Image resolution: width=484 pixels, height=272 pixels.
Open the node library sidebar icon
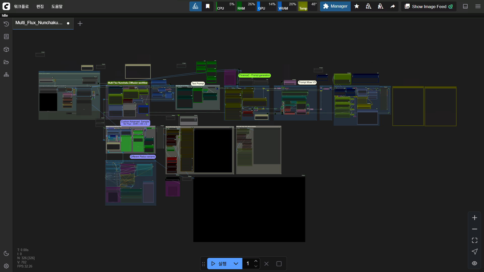[6, 37]
